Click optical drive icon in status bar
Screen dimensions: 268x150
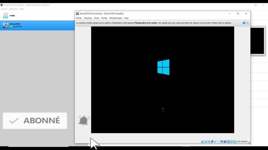(x=206, y=142)
